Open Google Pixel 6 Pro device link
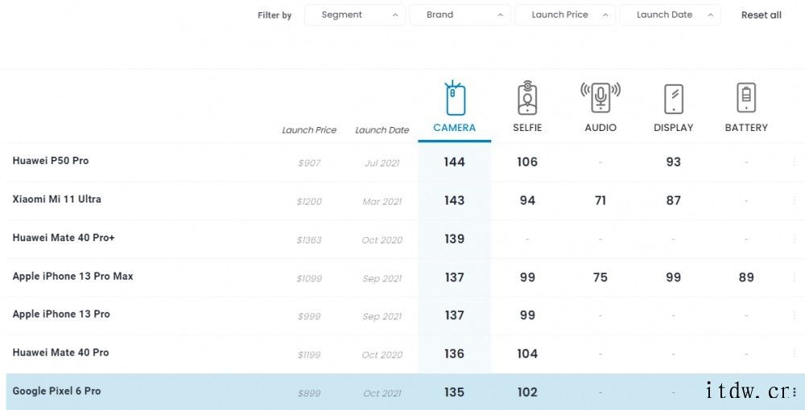805x410 pixels. pyautogui.click(x=56, y=391)
